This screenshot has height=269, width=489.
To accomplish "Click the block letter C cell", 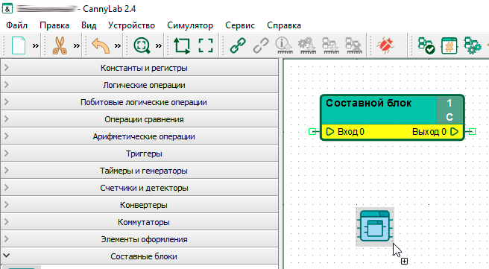I will tap(449, 117).
